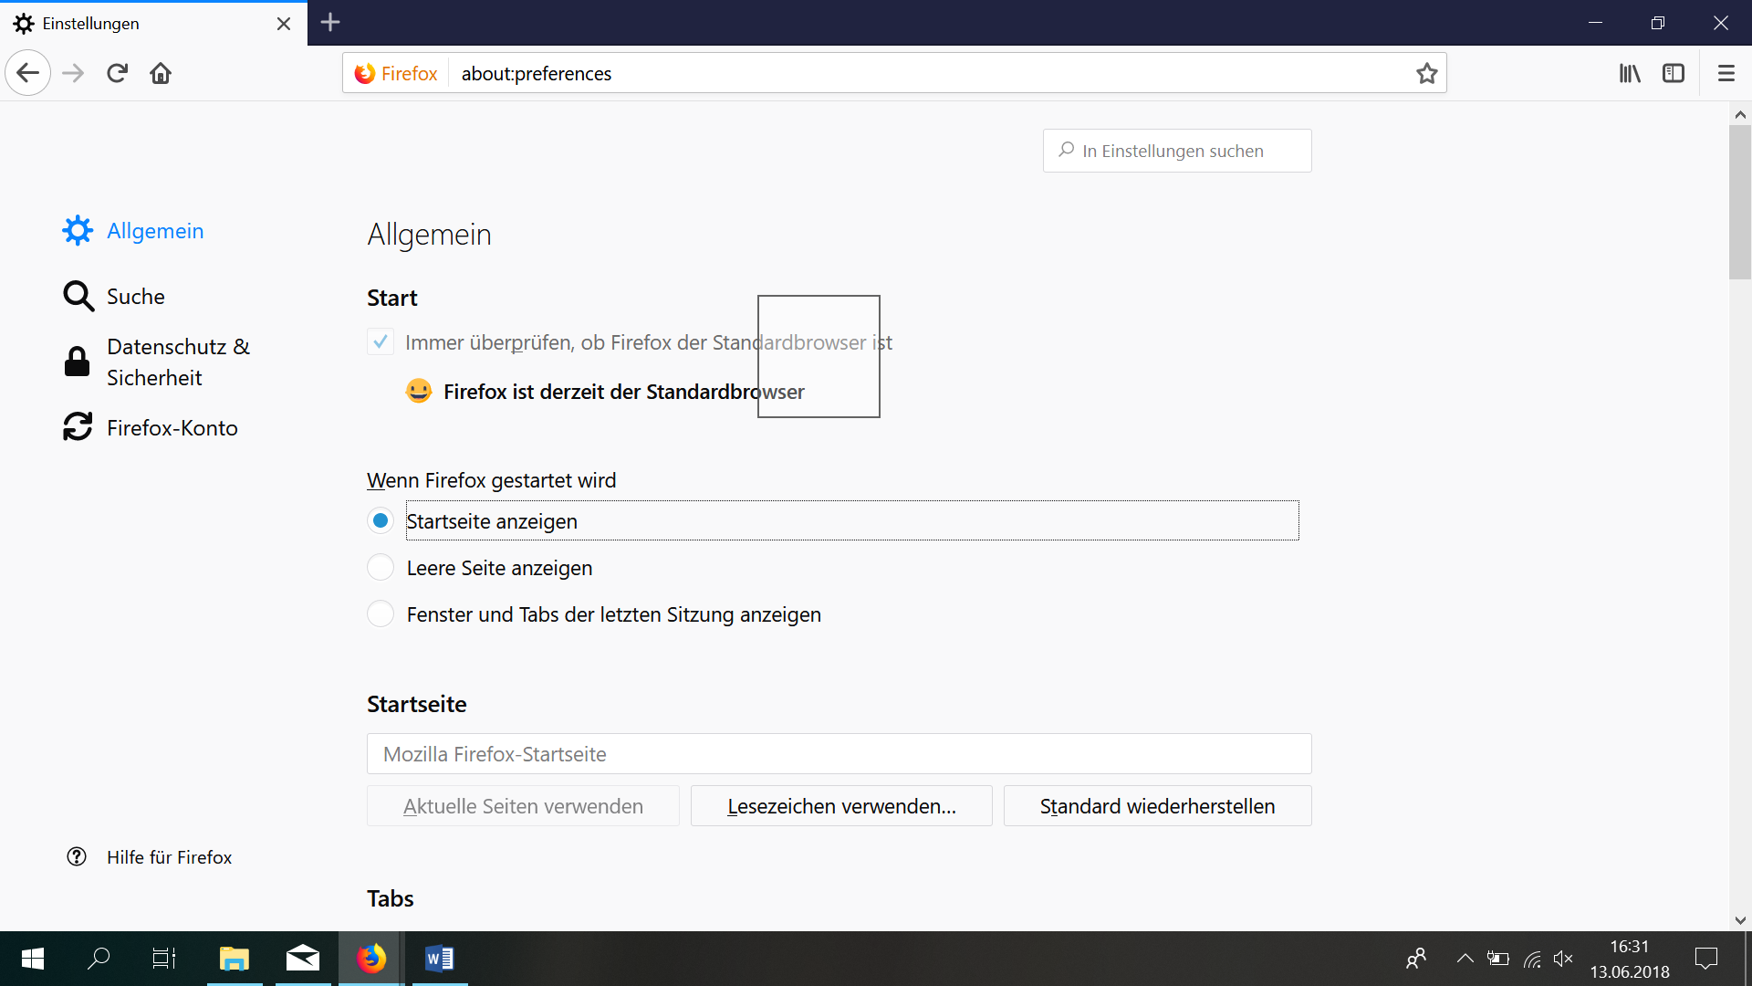1752x986 pixels.
Task: Choose 'Fenster und Tabs der letzten Sitzung anzeigen'
Action: (381, 614)
